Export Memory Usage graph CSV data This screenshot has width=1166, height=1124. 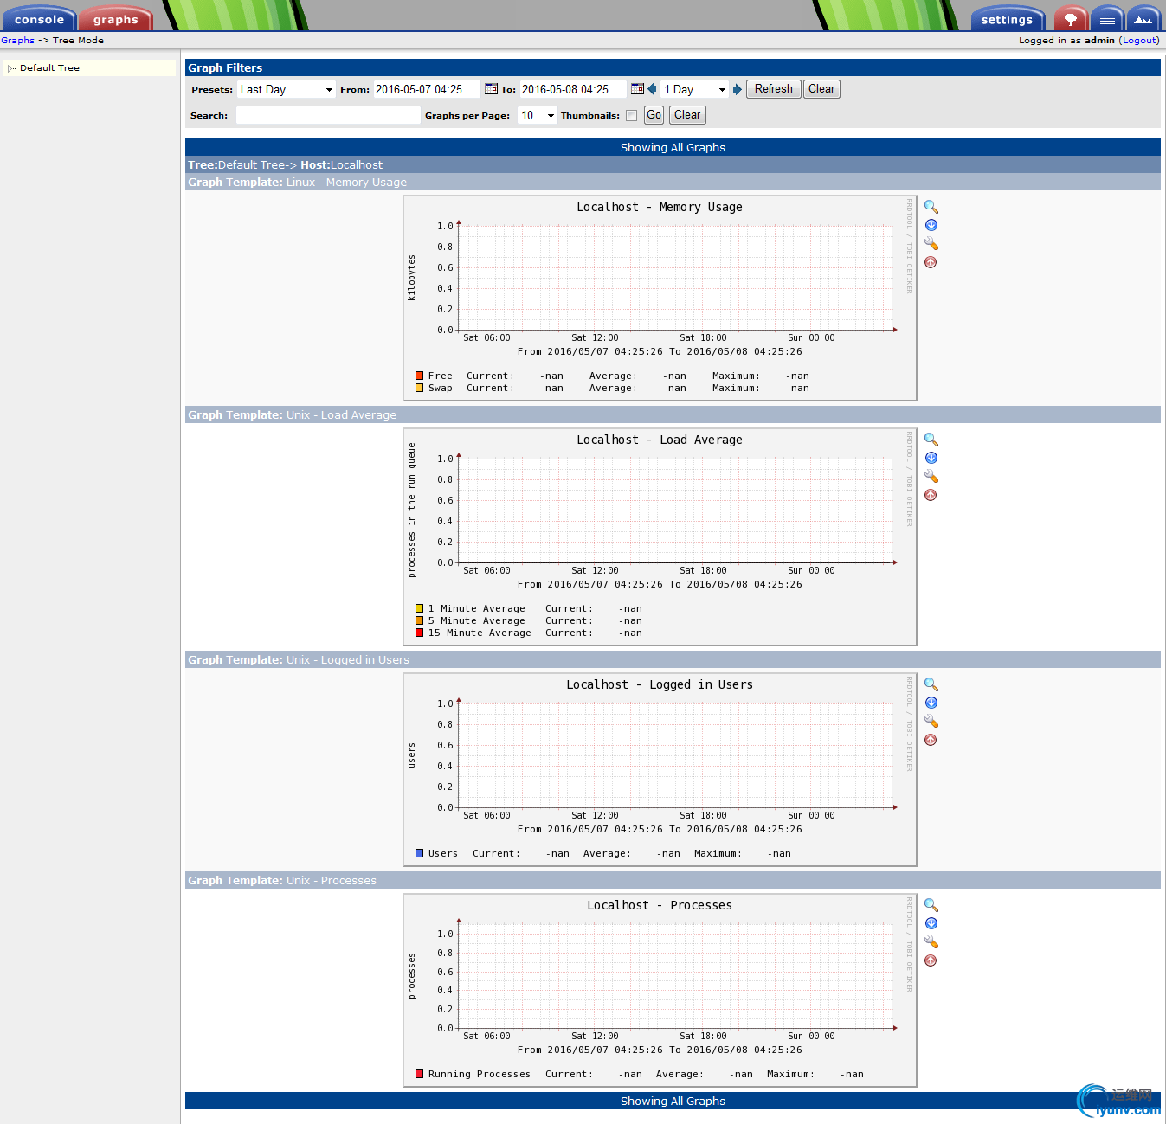[931, 225]
